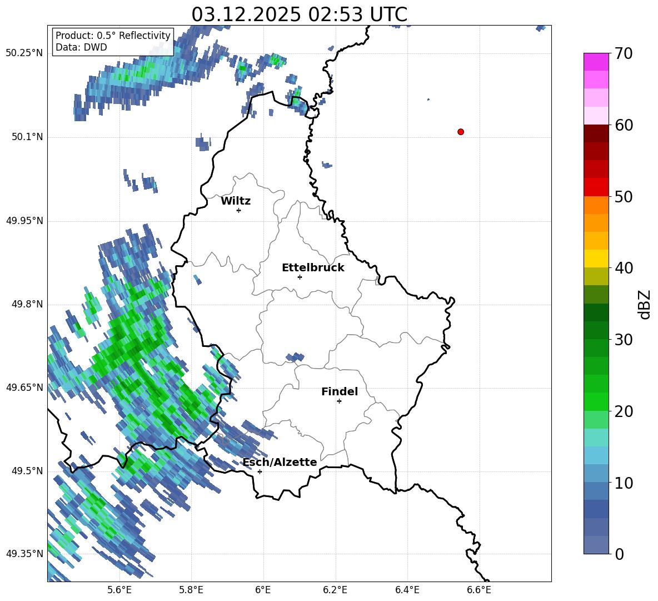Click the 50.25°N latitude label
Viewport: 658px width, 601px height.
(24, 53)
